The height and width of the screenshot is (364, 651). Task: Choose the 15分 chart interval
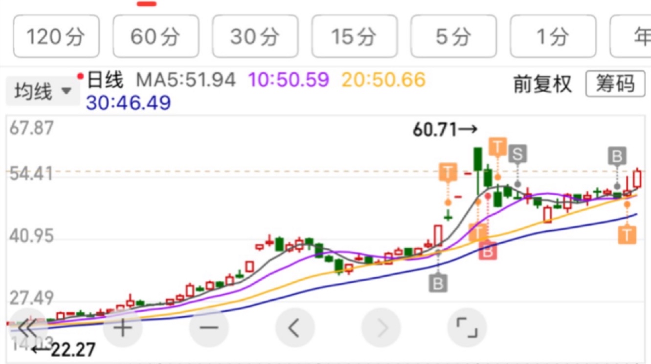pos(354,37)
